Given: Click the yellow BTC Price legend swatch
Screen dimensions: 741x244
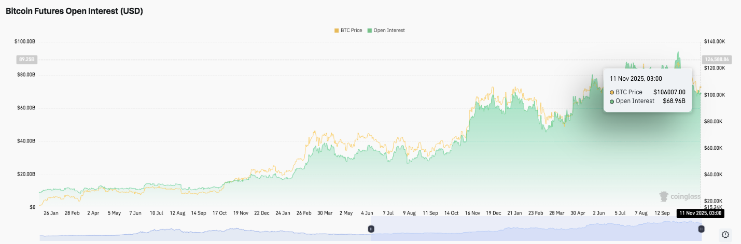Looking at the screenshot, I should coord(337,31).
